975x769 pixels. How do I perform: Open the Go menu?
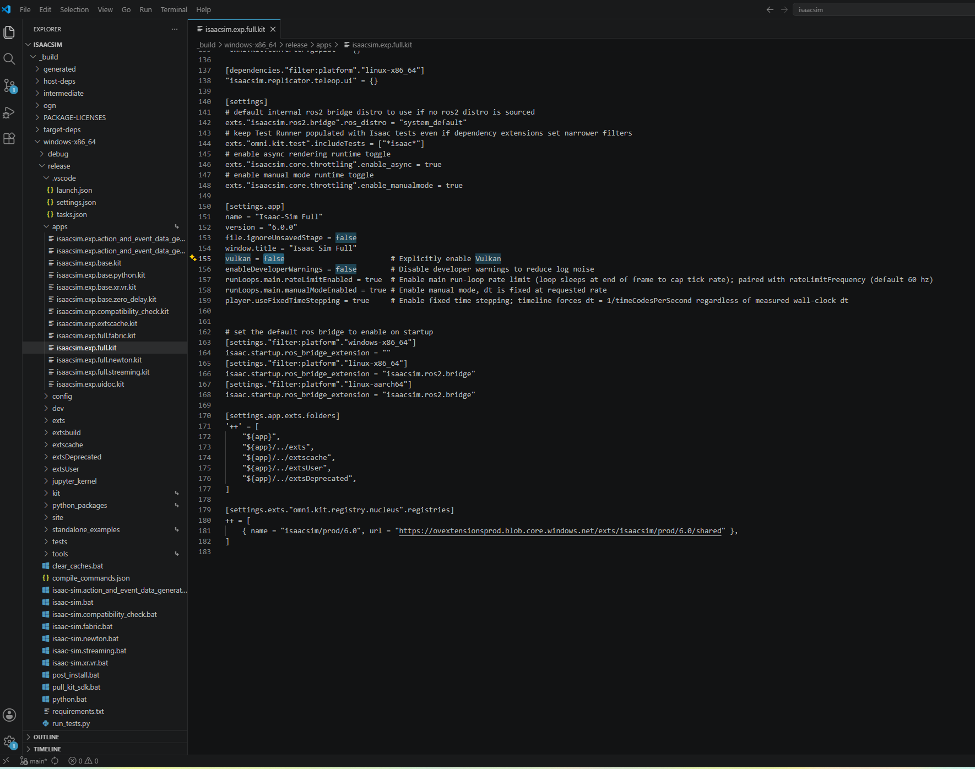[126, 9]
